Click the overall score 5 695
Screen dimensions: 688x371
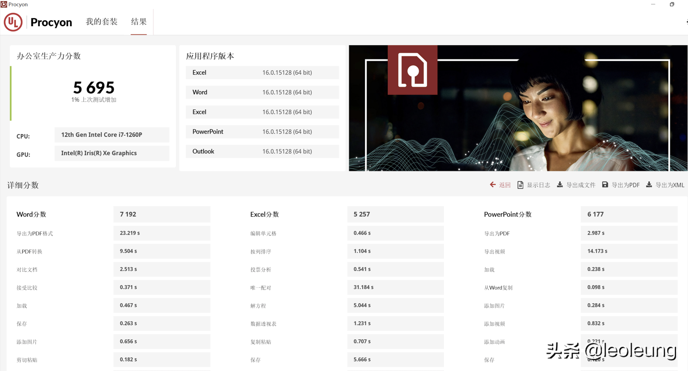click(x=94, y=87)
